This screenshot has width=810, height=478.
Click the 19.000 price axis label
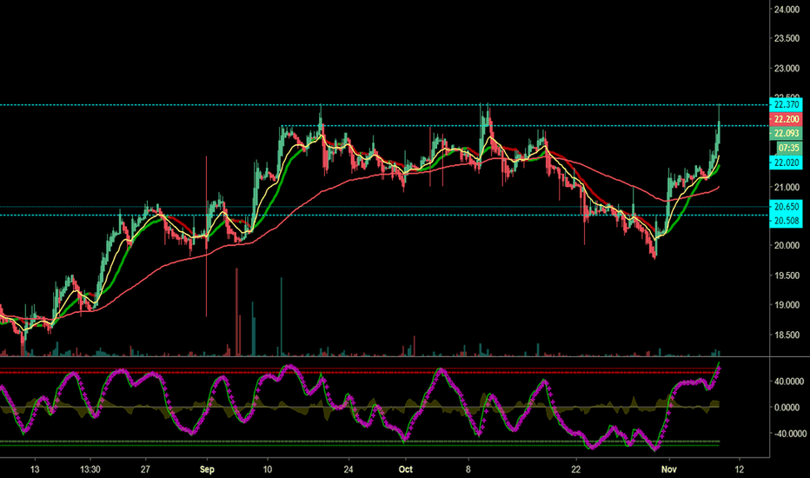(787, 305)
